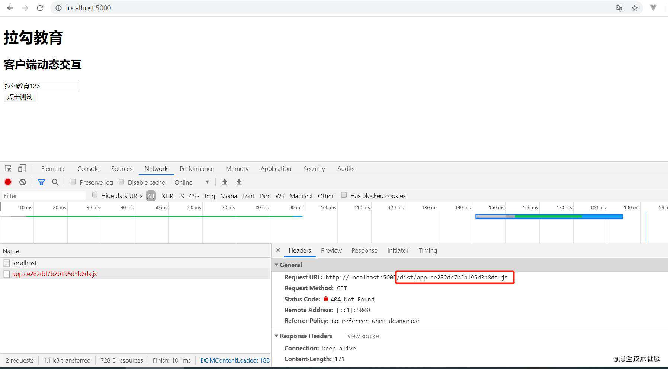Select the Network tab
The height and width of the screenshot is (369, 668).
click(156, 169)
